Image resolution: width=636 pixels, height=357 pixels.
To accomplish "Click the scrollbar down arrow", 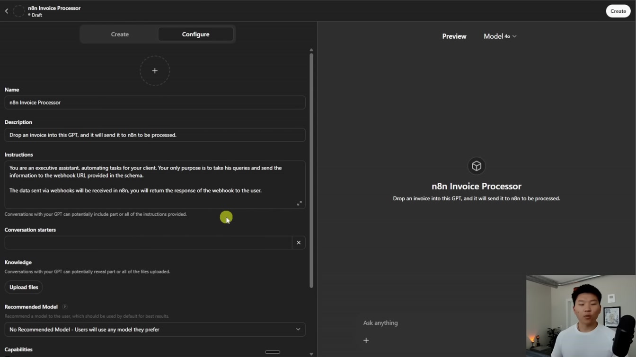I will tap(311, 354).
